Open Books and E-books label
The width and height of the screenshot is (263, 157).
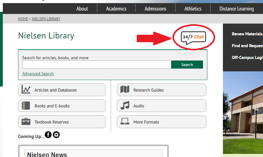[x=52, y=106]
